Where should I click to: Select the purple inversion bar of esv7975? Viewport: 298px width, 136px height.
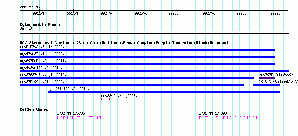(x=267, y=78)
